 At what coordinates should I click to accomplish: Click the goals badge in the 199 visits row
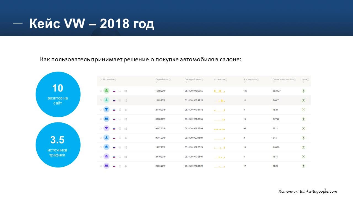(303, 91)
